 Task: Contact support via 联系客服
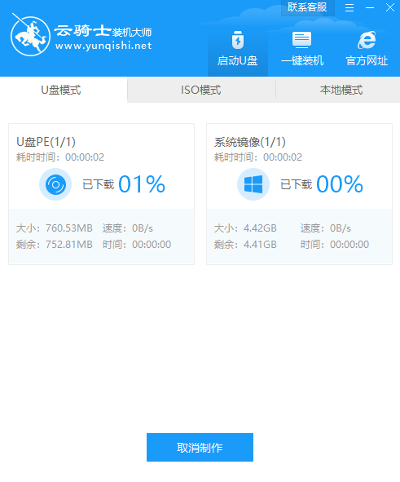307,7
